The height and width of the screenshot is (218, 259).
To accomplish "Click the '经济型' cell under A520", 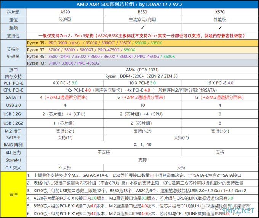I will point(65,20).
